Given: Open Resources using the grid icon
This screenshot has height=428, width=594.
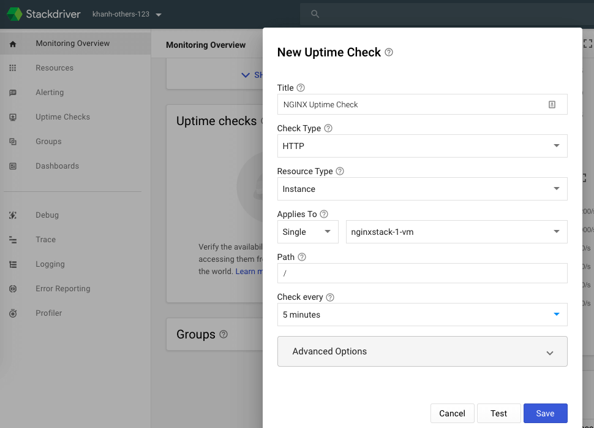Looking at the screenshot, I should point(12,67).
